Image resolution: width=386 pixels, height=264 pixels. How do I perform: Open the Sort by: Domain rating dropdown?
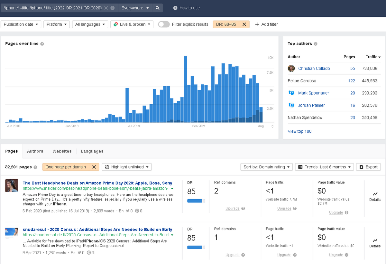pos(267,167)
